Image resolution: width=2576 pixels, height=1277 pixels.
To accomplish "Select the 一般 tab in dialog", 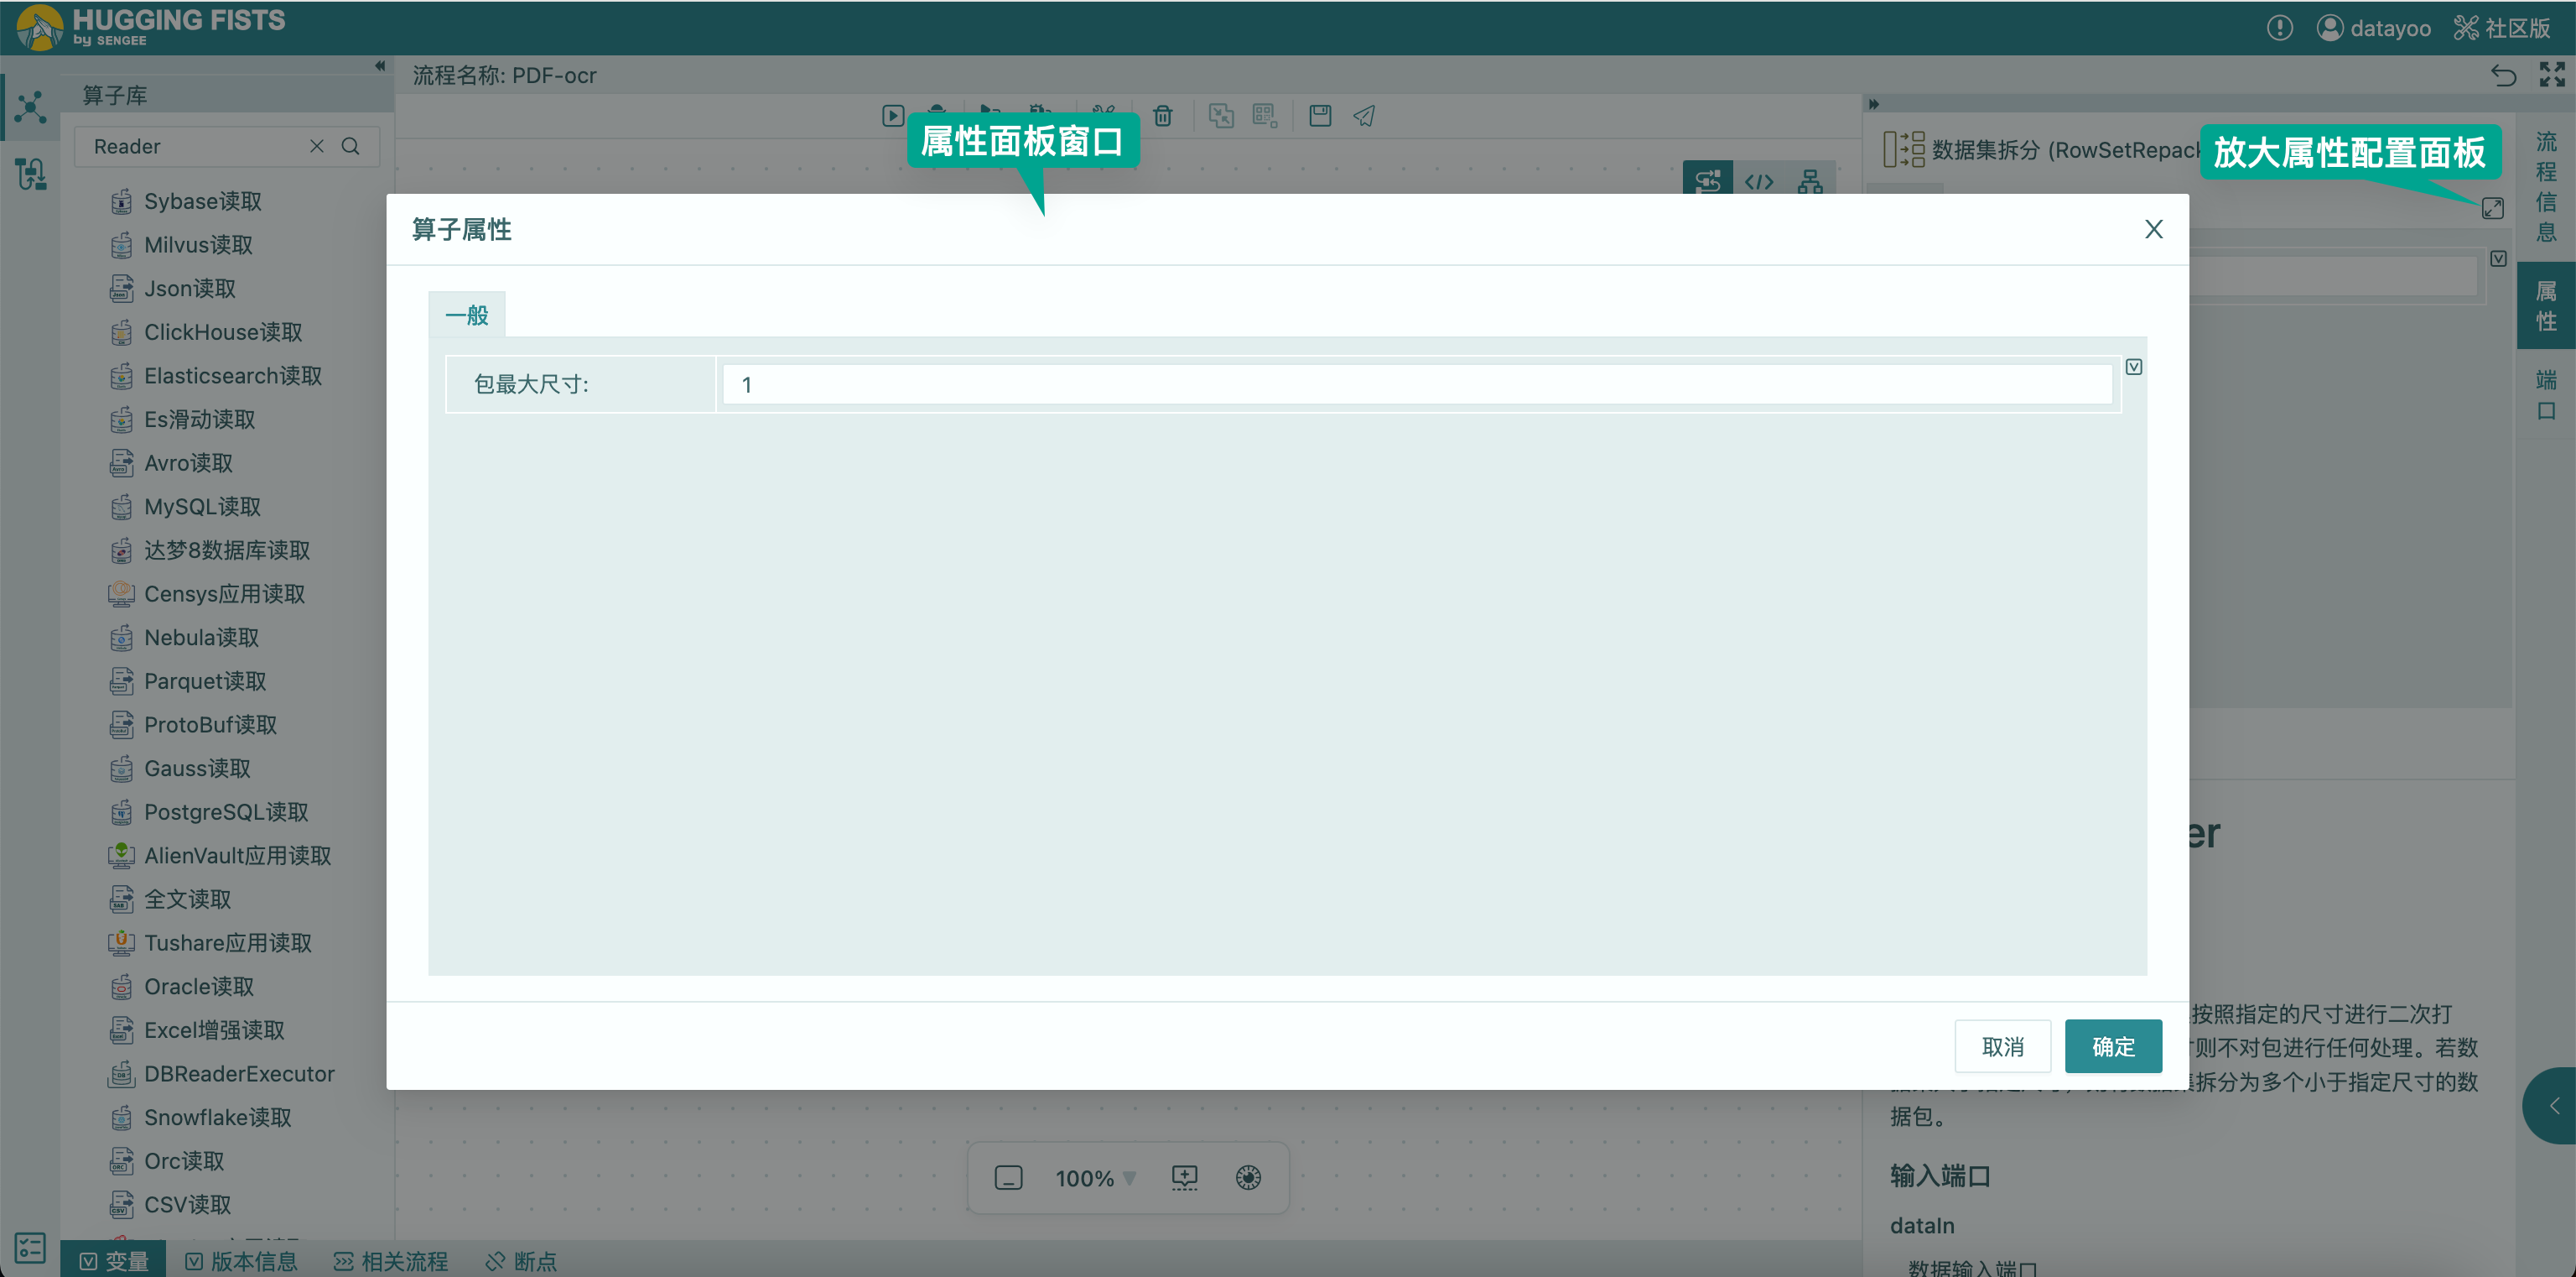I will point(466,315).
